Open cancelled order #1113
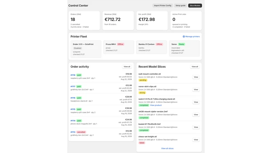This screenshot has height=153, width=272. coord(73,132)
